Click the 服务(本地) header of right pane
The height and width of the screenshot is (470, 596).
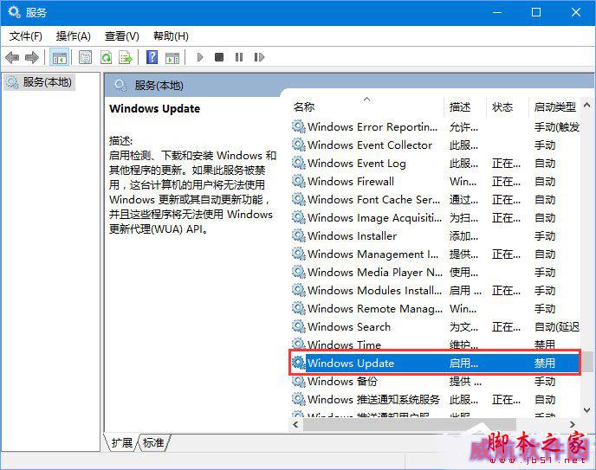[x=159, y=86]
